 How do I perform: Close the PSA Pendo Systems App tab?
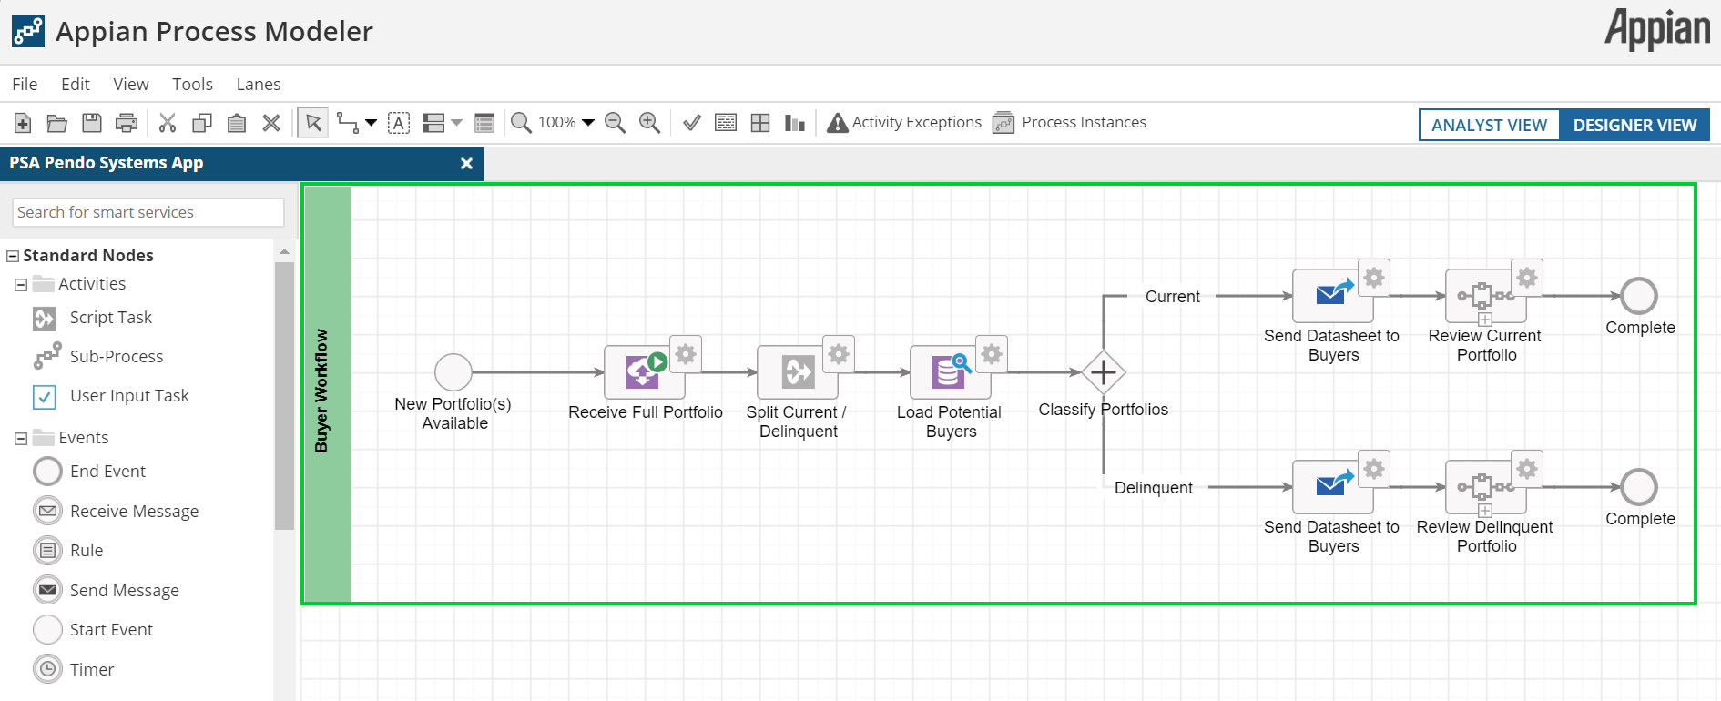(x=466, y=164)
